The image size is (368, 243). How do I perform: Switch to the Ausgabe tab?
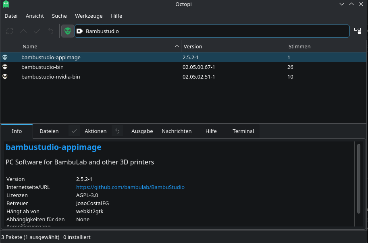(142, 131)
